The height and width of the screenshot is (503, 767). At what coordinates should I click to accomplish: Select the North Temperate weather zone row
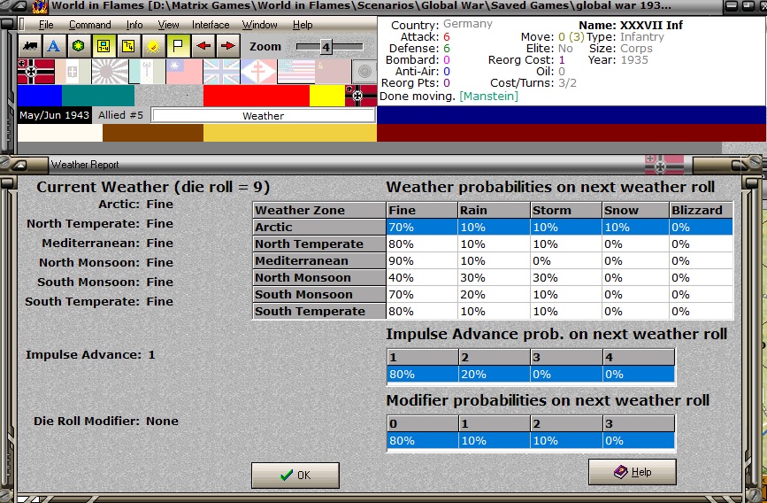[x=493, y=244]
